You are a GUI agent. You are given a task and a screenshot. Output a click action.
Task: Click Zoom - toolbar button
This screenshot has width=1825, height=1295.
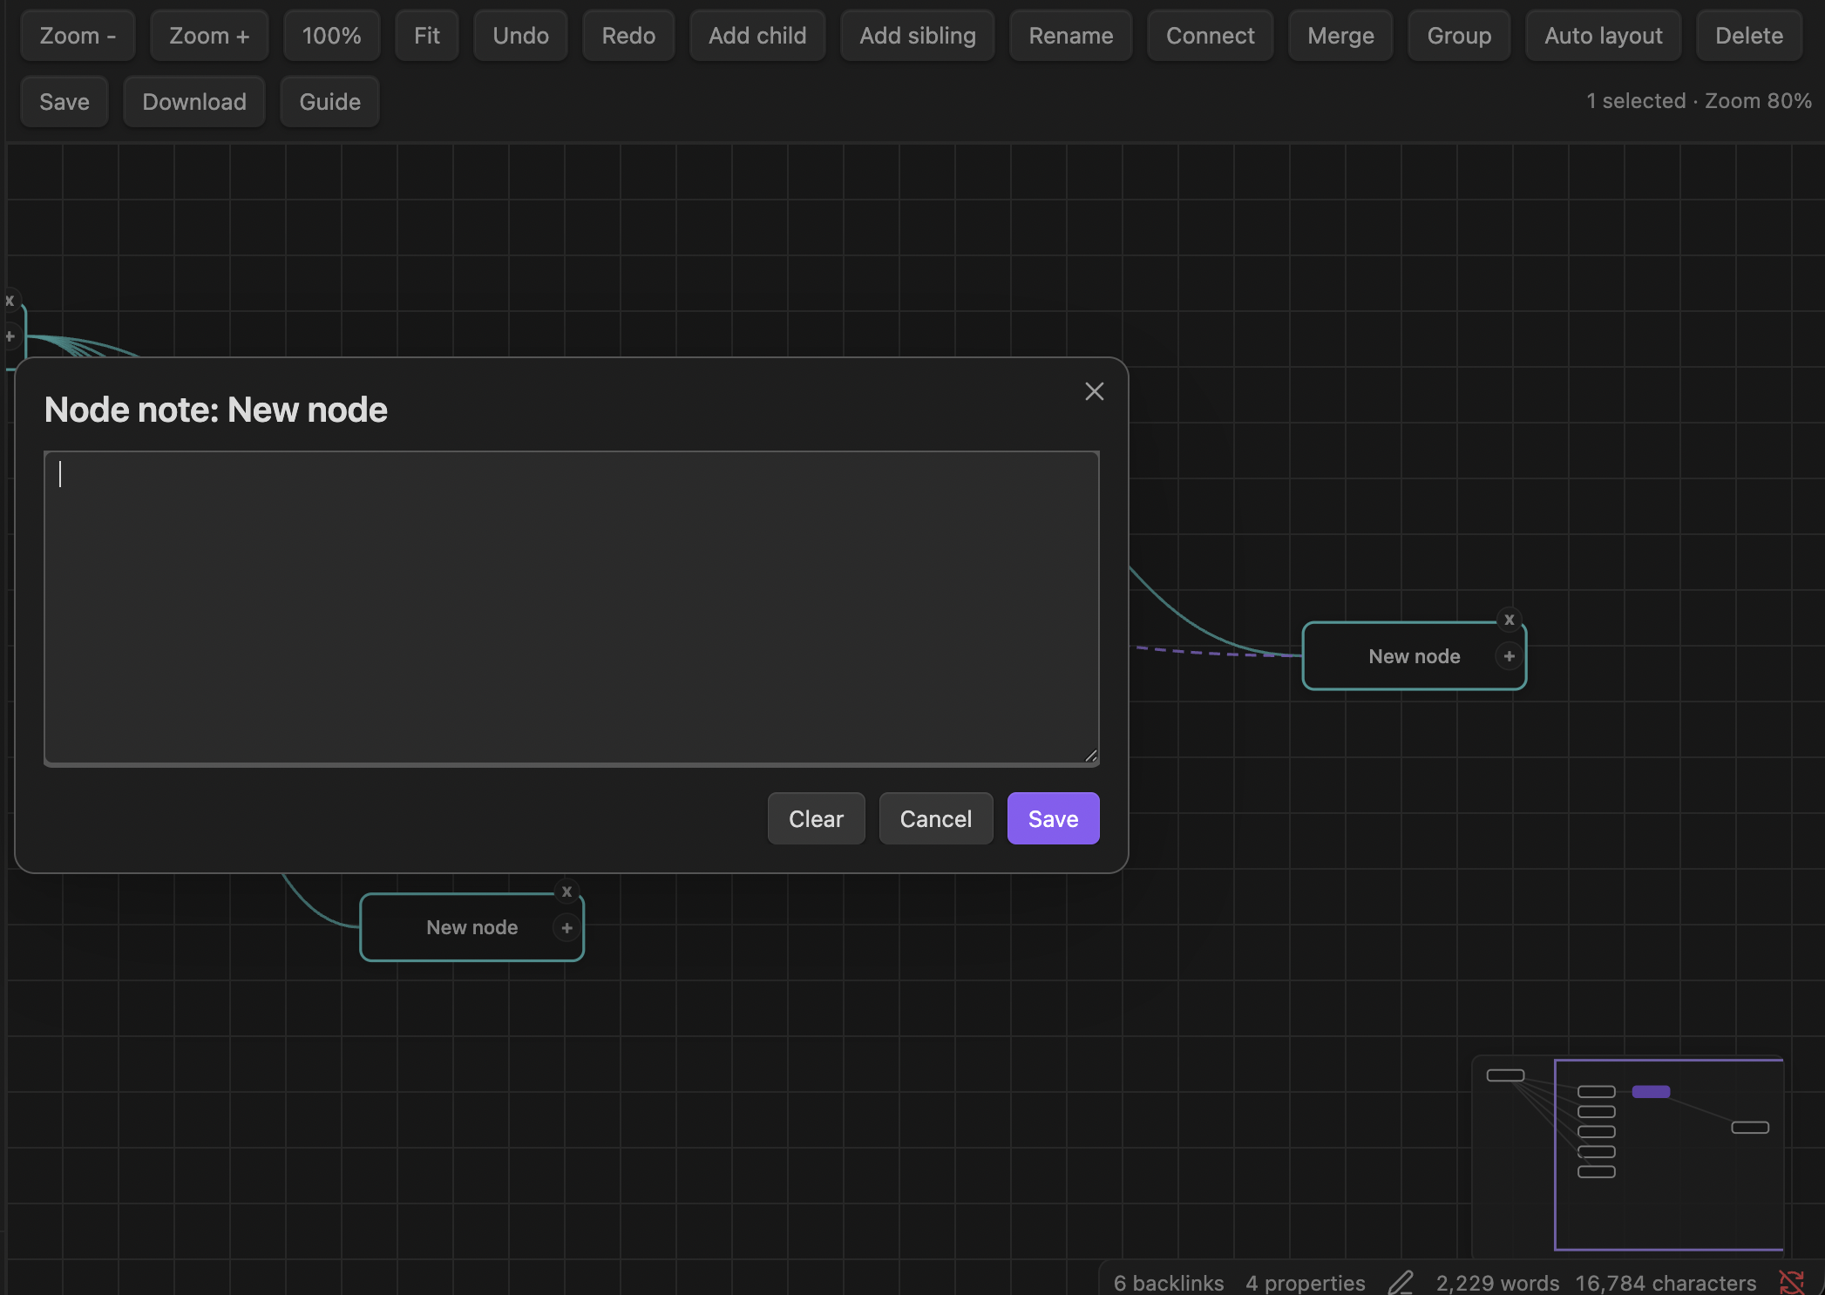[x=78, y=36]
